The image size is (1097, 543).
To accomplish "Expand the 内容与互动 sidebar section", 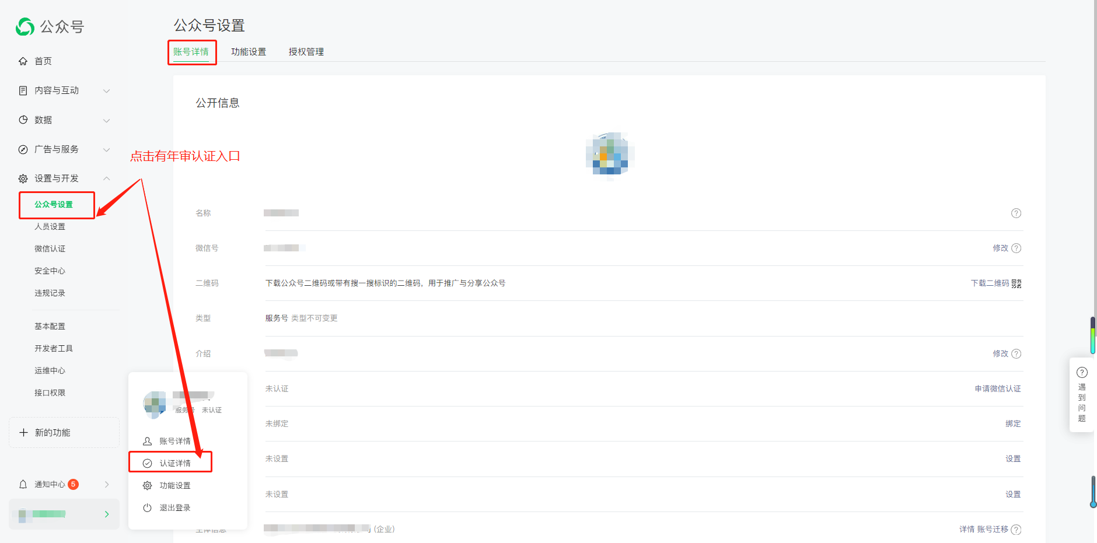I will [106, 91].
